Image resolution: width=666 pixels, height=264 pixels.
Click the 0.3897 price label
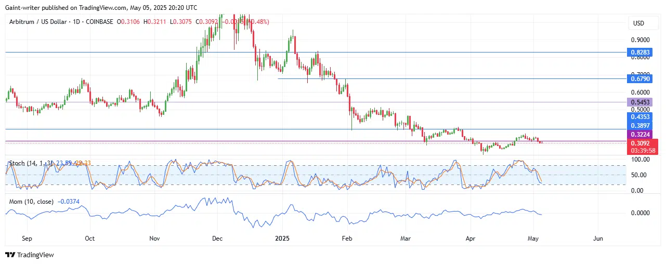click(x=639, y=126)
